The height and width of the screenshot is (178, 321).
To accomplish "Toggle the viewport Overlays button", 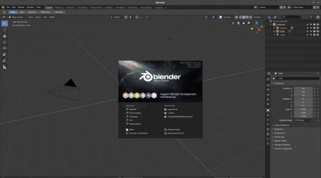I will (x=221, y=17).
